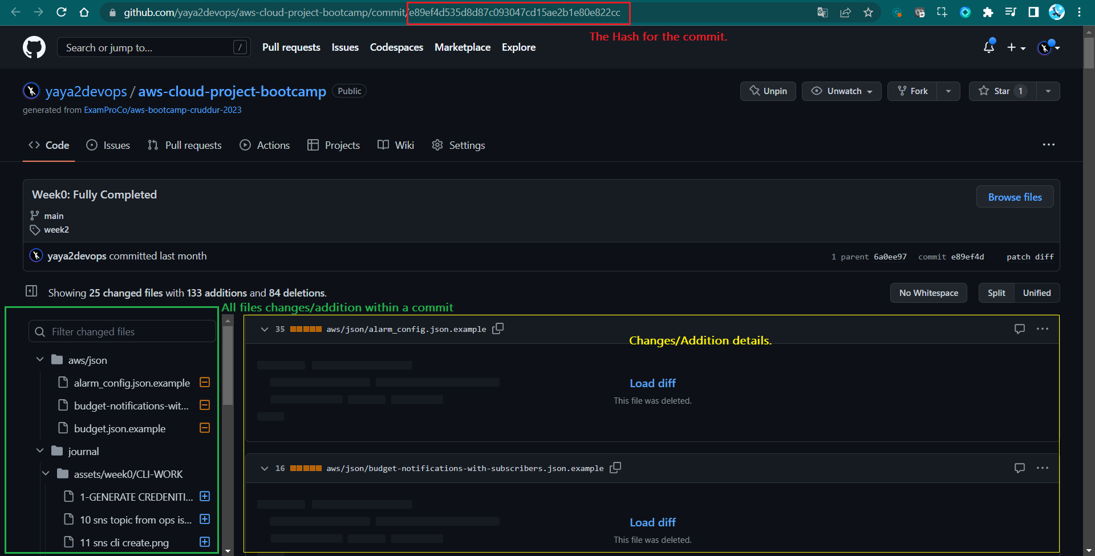Collapse budget-notifications-with-subscribers diff chevron
This screenshot has height=556, width=1095.
click(x=264, y=468)
